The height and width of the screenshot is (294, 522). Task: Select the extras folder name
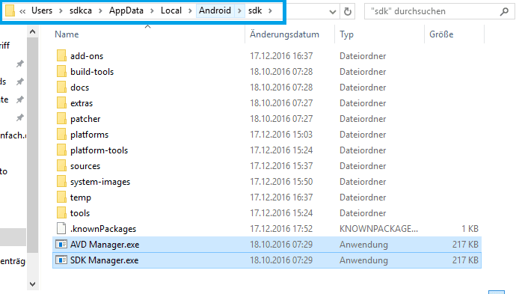[x=82, y=103]
